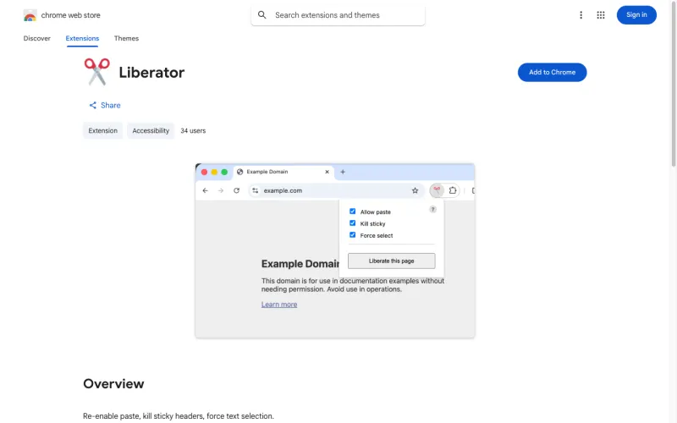Click the Example Domain heading in preview
The width and height of the screenshot is (677, 423).
coord(300,264)
